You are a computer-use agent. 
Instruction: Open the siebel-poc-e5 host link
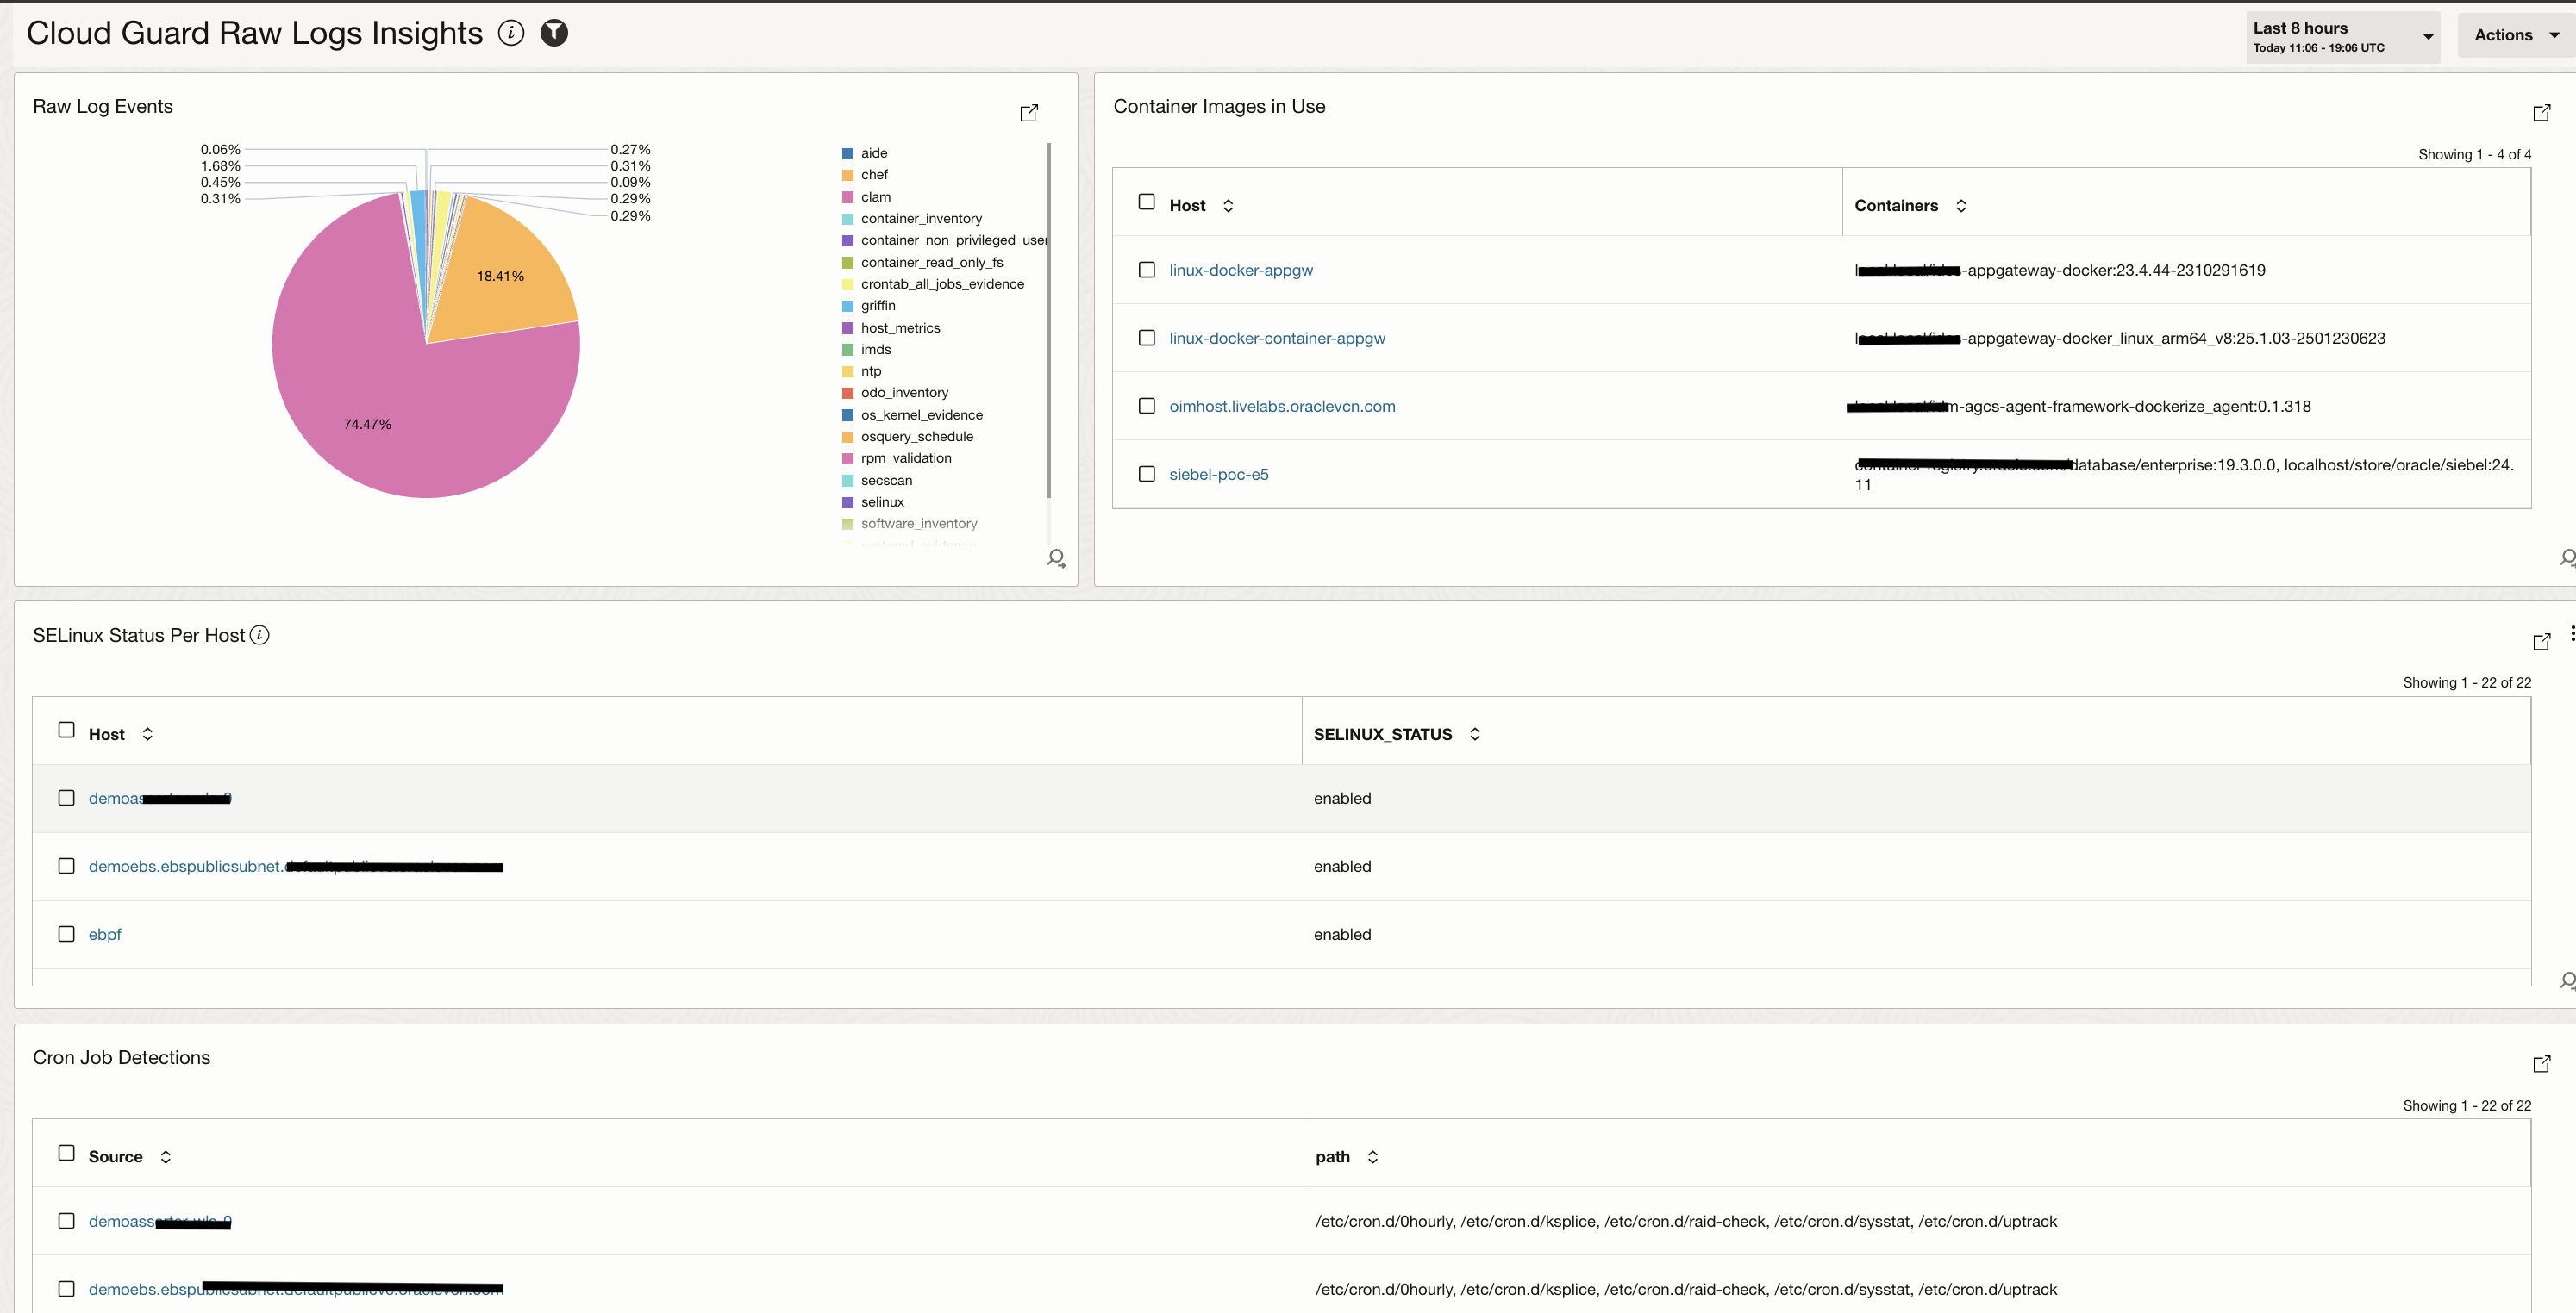coord(1218,474)
